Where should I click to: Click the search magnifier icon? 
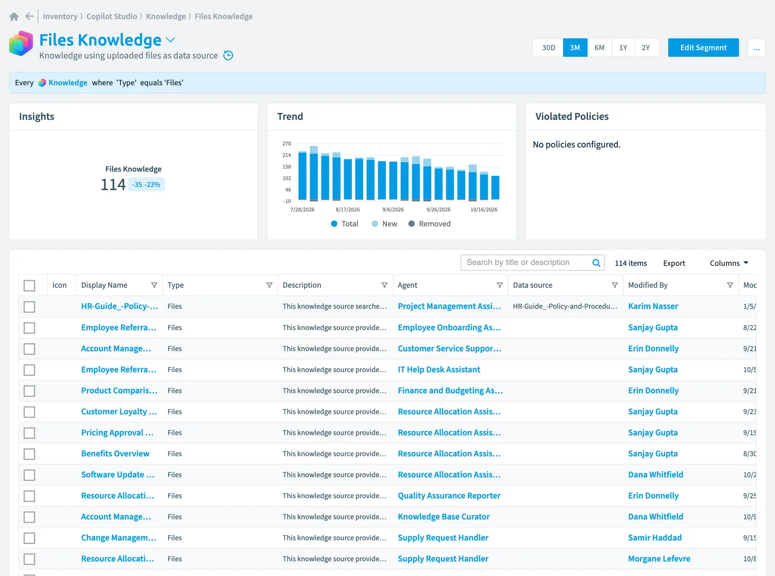(x=596, y=263)
